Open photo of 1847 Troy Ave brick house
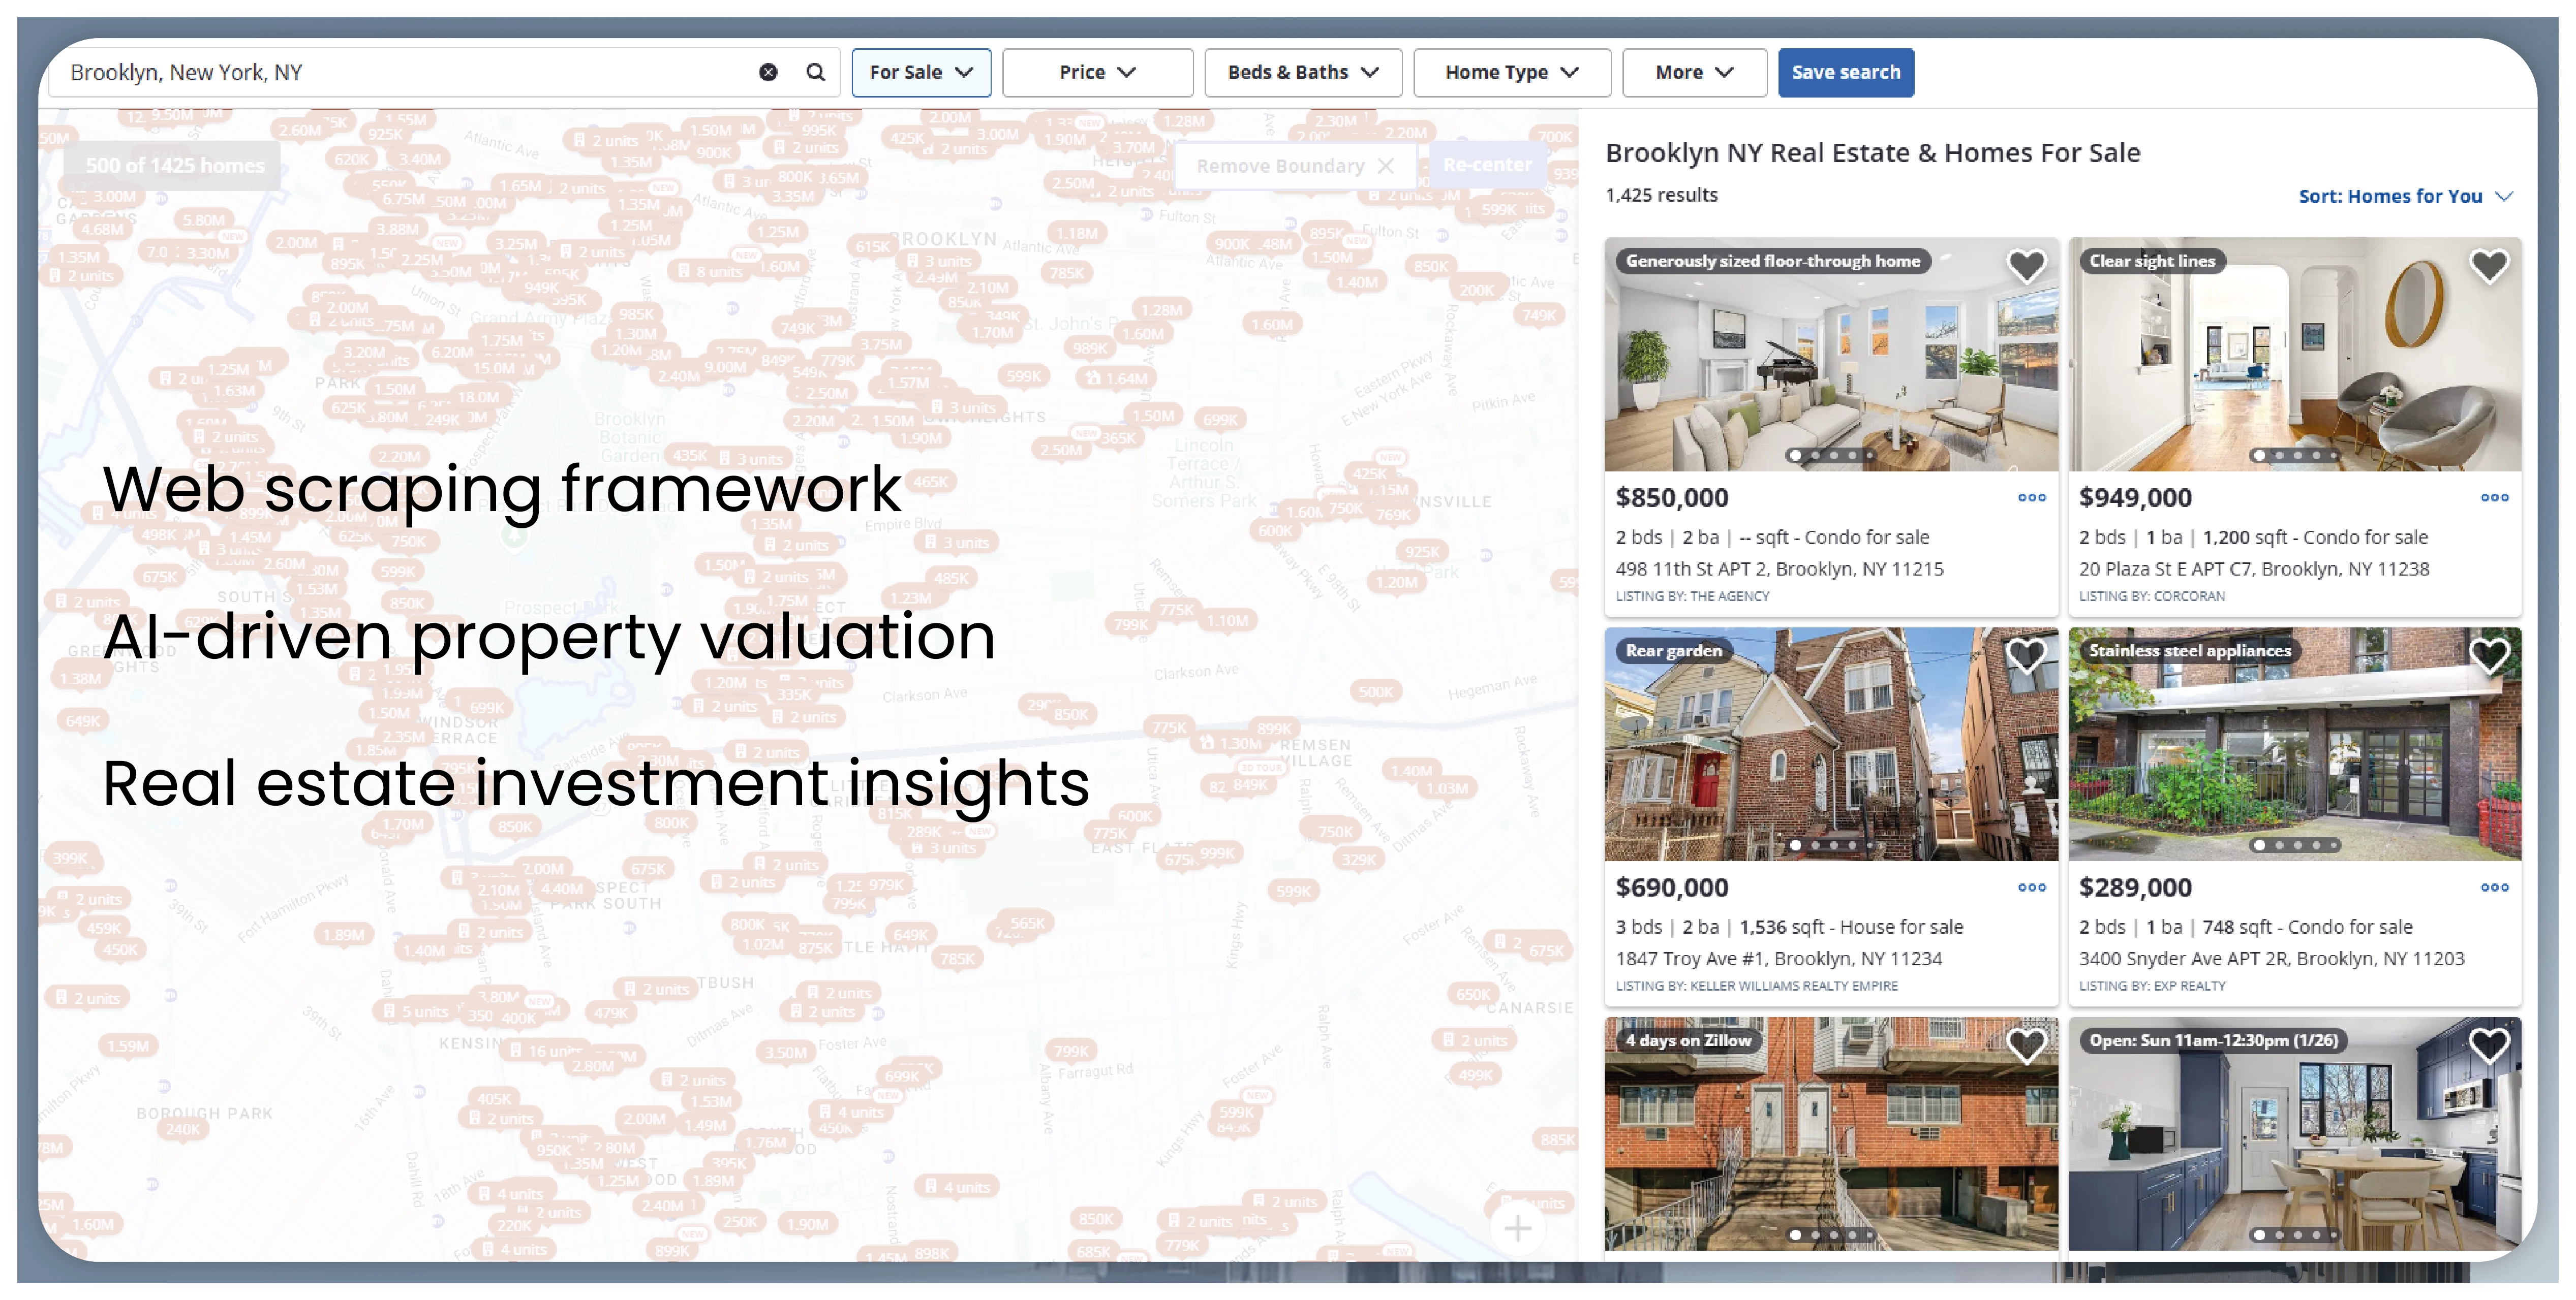 point(1831,743)
